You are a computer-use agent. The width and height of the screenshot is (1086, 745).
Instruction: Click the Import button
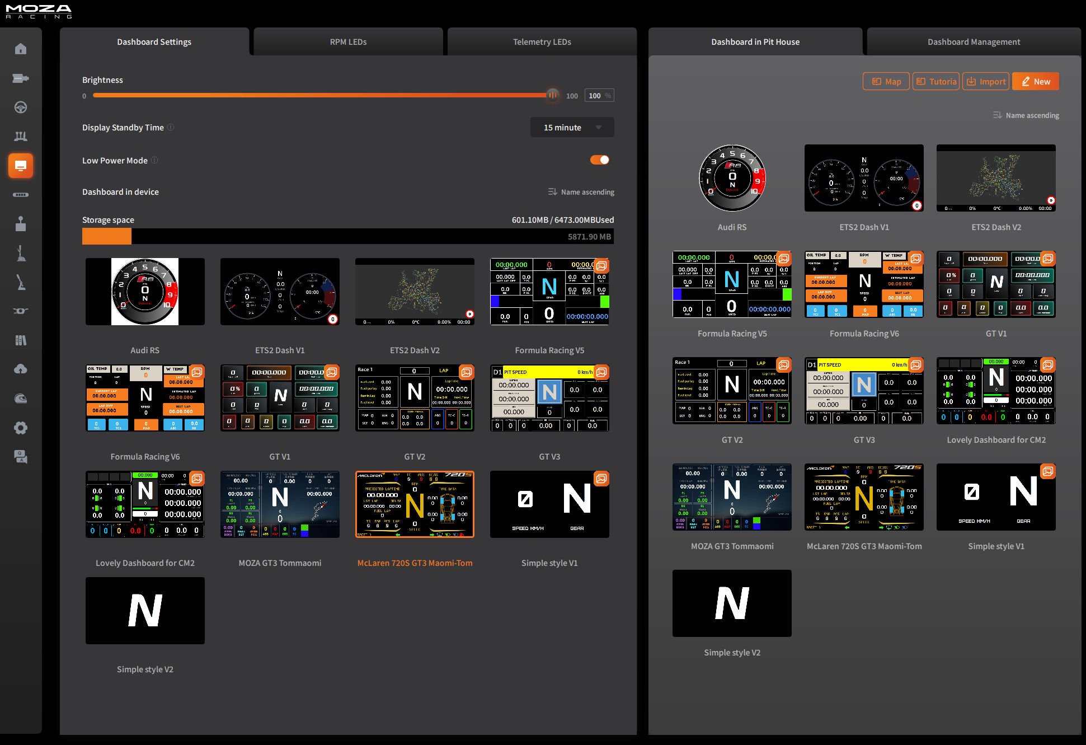pyautogui.click(x=986, y=82)
